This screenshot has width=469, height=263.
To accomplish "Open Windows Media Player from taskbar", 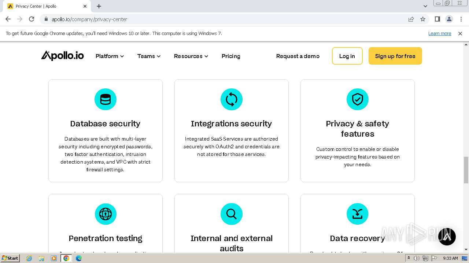I will [54, 258].
